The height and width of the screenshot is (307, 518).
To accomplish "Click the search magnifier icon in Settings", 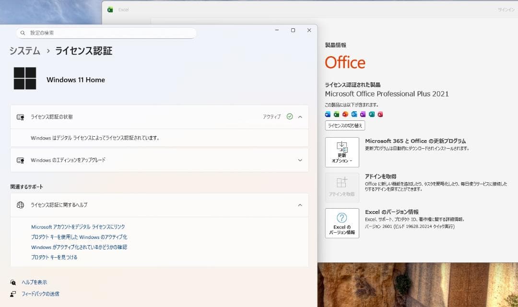I will click(x=23, y=33).
